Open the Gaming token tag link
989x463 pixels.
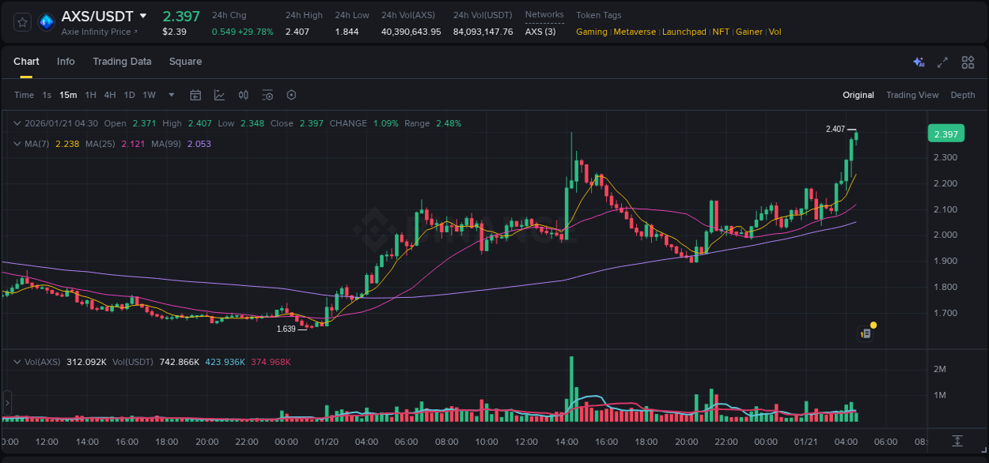tap(591, 32)
